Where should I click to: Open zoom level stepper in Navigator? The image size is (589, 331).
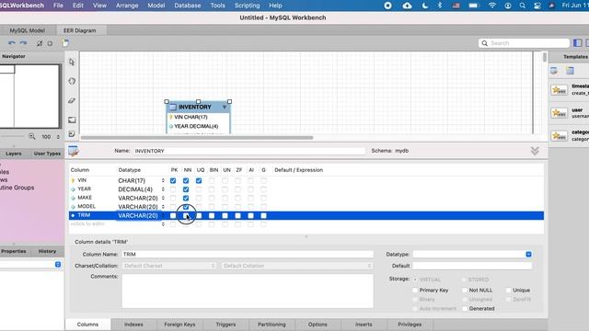(x=58, y=137)
